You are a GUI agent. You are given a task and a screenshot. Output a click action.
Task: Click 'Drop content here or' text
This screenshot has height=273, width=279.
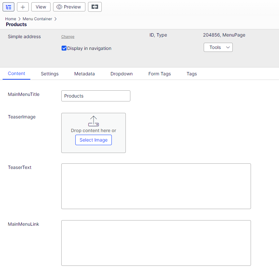[94, 130]
